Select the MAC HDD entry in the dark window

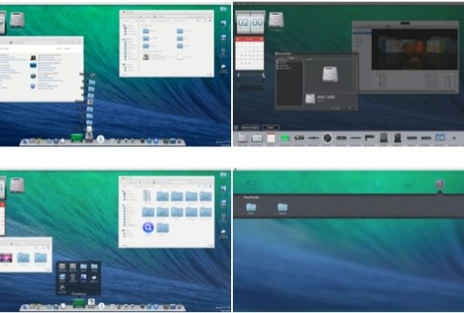(321, 98)
